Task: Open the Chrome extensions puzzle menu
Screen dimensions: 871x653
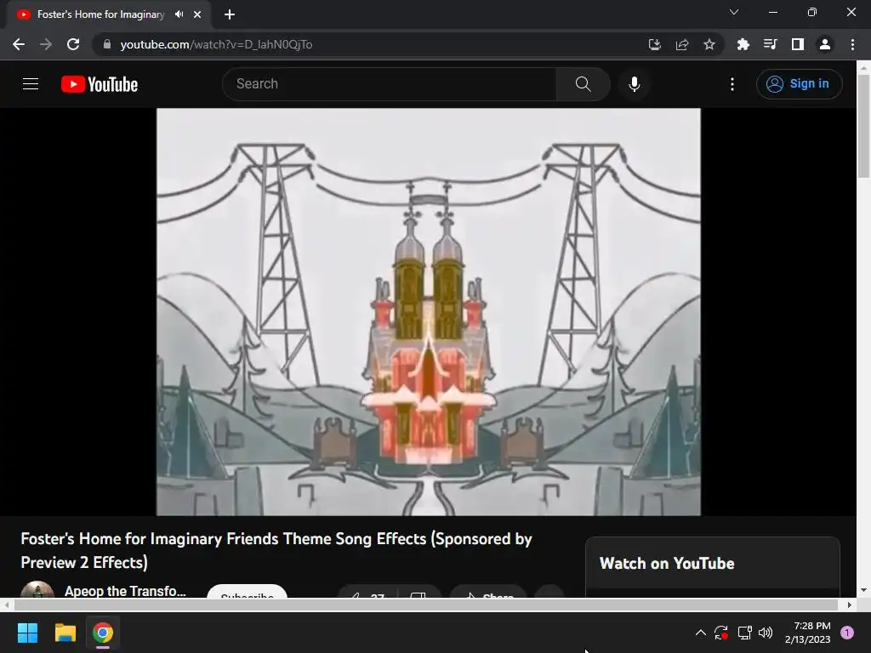Action: pyautogui.click(x=743, y=44)
